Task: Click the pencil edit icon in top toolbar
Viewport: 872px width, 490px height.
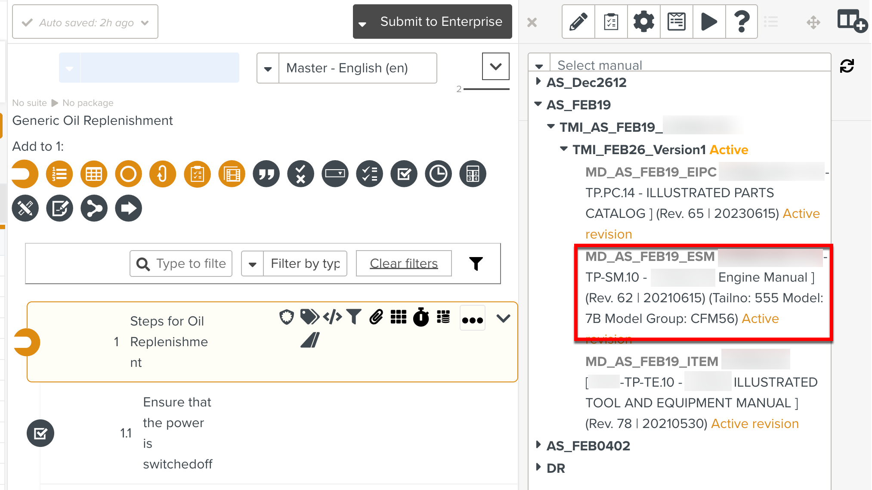Action: point(578,22)
